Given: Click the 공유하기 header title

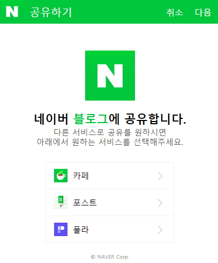Looking at the screenshot, I should (x=51, y=12).
